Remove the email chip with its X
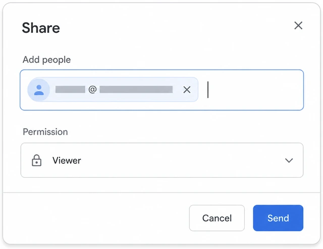323x249 pixels. tap(187, 90)
